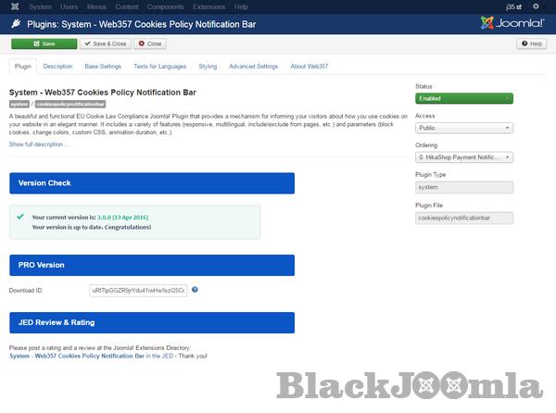
Task: Expand the Access dropdown set to Public
Action: [x=464, y=128]
